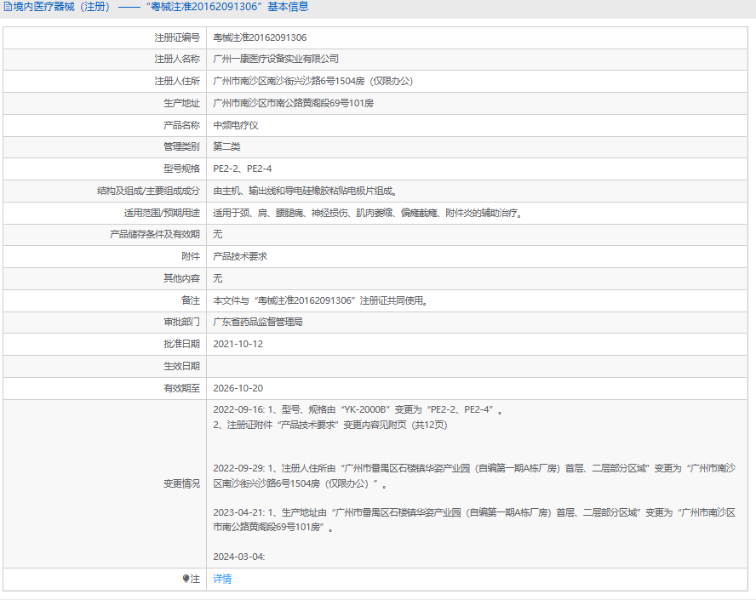Select approving department 广东省药品监督管理局
Image resolution: width=756 pixels, height=600 pixels.
(x=258, y=322)
